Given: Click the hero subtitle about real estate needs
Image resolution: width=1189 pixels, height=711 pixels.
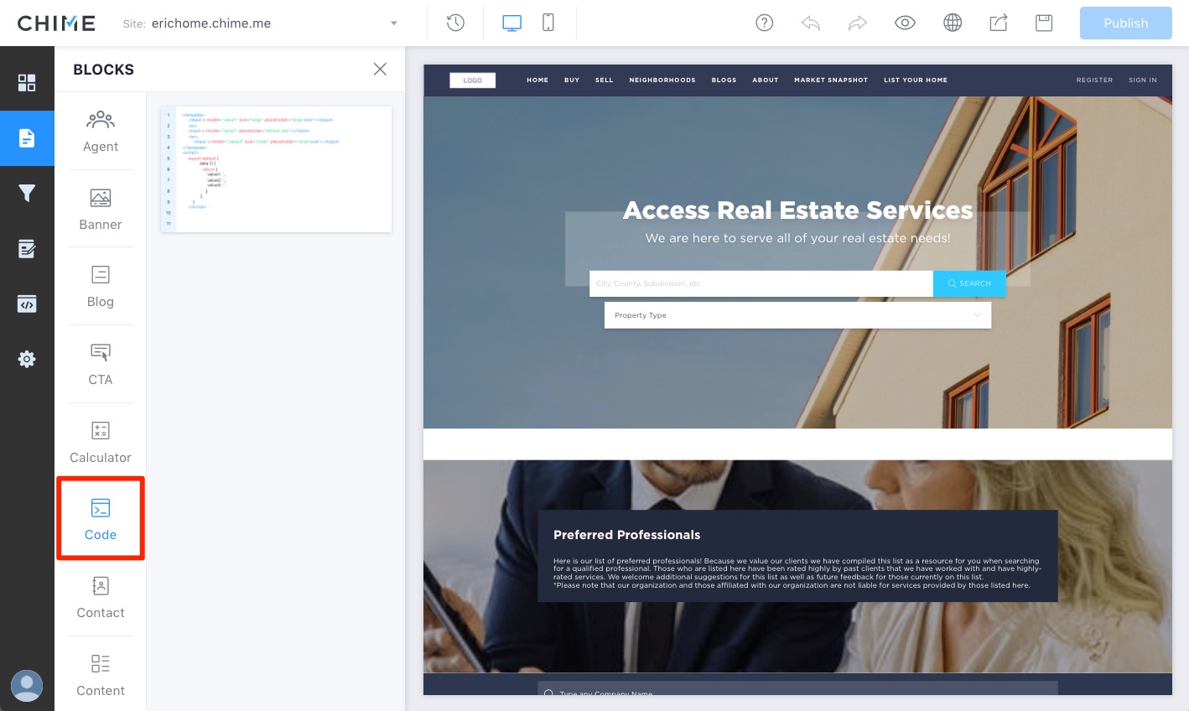Looking at the screenshot, I should click(797, 238).
